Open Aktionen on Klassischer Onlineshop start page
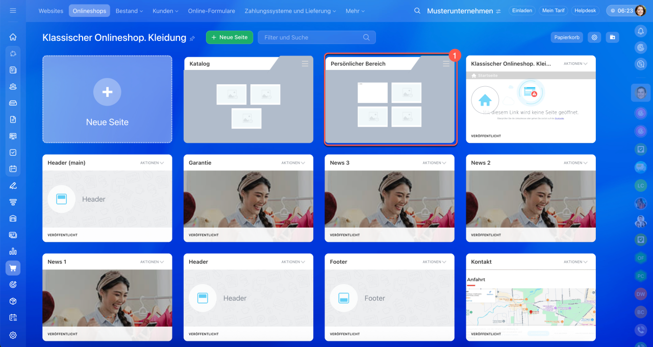Viewport: 653px width, 347px height. coord(576,64)
